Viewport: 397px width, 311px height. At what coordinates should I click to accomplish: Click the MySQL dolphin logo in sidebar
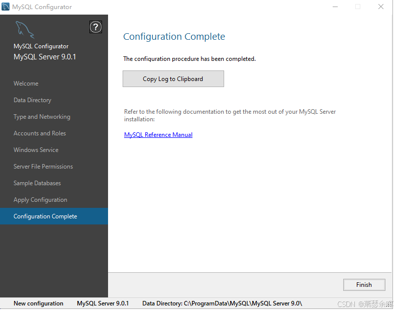24,30
